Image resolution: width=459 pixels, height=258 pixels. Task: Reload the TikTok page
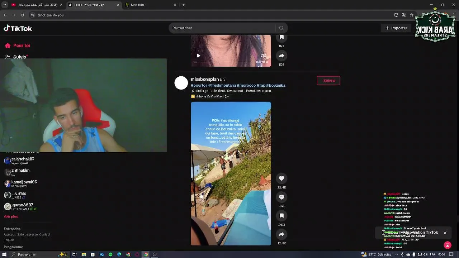tap(22, 15)
